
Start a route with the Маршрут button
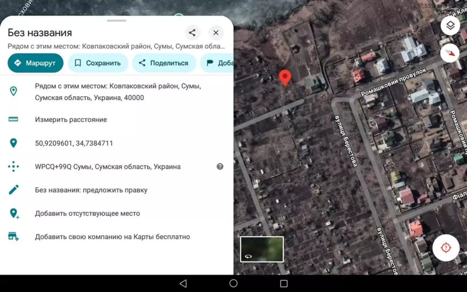click(35, 63)
